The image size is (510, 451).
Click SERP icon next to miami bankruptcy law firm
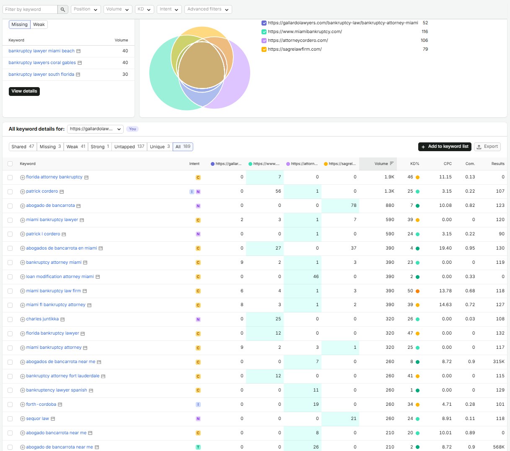[x=85, y=291]
